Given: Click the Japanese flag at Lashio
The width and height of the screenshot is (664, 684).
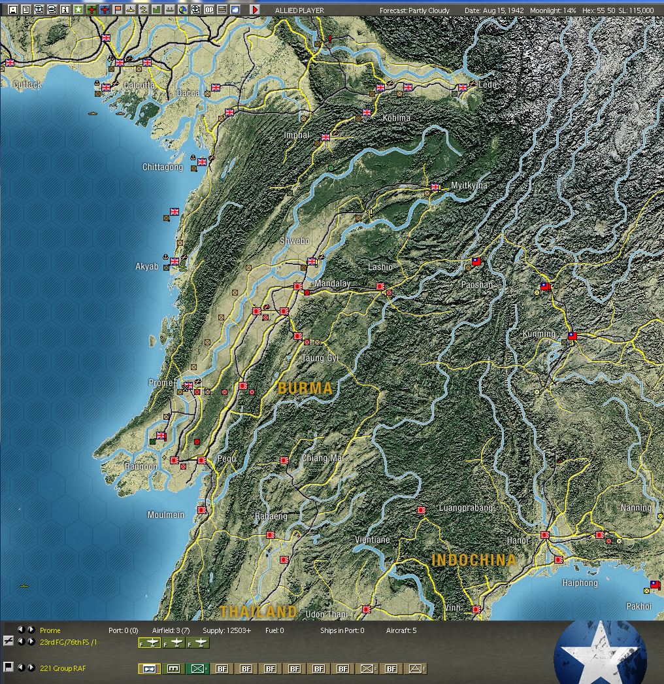Looking at the screenshot, I should [380, 286].
